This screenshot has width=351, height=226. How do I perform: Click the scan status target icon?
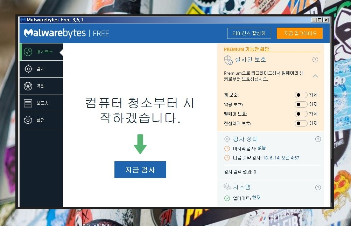[227, 139]
